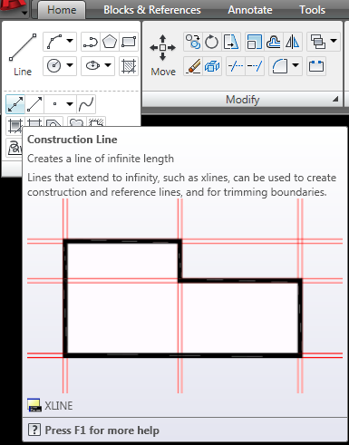
Task: Open the Array options dropdown arrow
Action: point(334,41)
